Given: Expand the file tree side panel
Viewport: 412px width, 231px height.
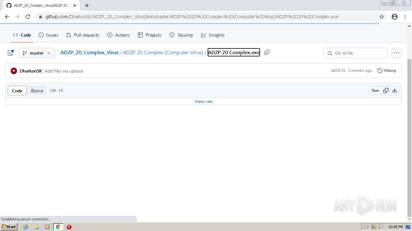Looking at the screenshot, I should [x=10, y=53].
